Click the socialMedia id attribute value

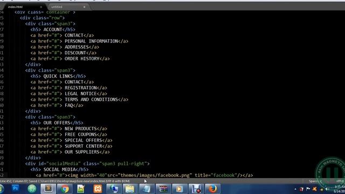point(64,164)
